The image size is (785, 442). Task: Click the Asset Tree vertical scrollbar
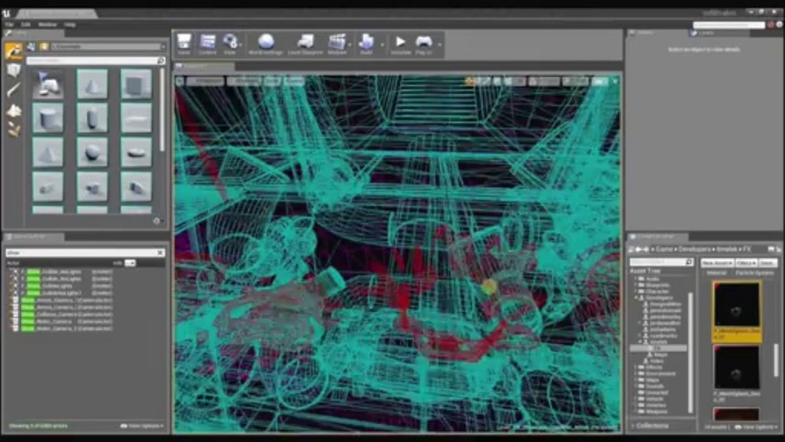point(690,353)
